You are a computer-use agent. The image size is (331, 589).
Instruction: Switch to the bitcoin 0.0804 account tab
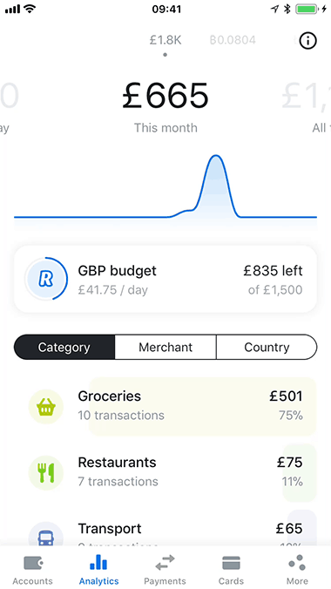[233, 40]
